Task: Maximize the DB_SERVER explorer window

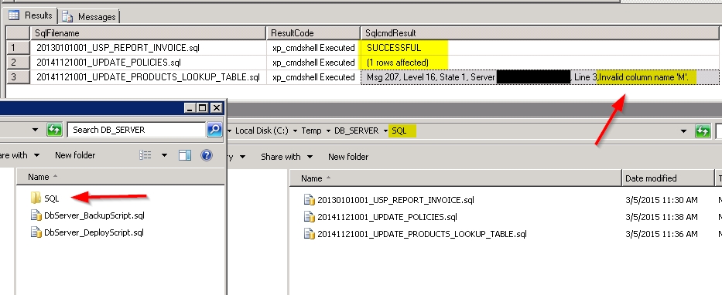Action: click(203, 108)
